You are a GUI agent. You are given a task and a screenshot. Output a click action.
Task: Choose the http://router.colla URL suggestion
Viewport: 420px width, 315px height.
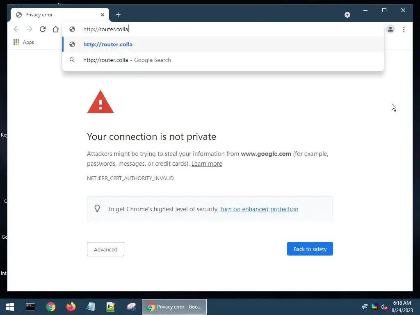(x=223, y=44)
